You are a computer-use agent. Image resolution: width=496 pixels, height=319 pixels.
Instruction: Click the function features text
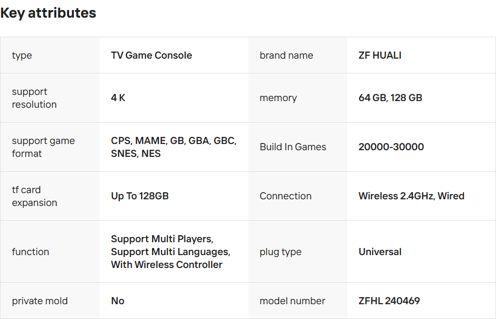170,252
